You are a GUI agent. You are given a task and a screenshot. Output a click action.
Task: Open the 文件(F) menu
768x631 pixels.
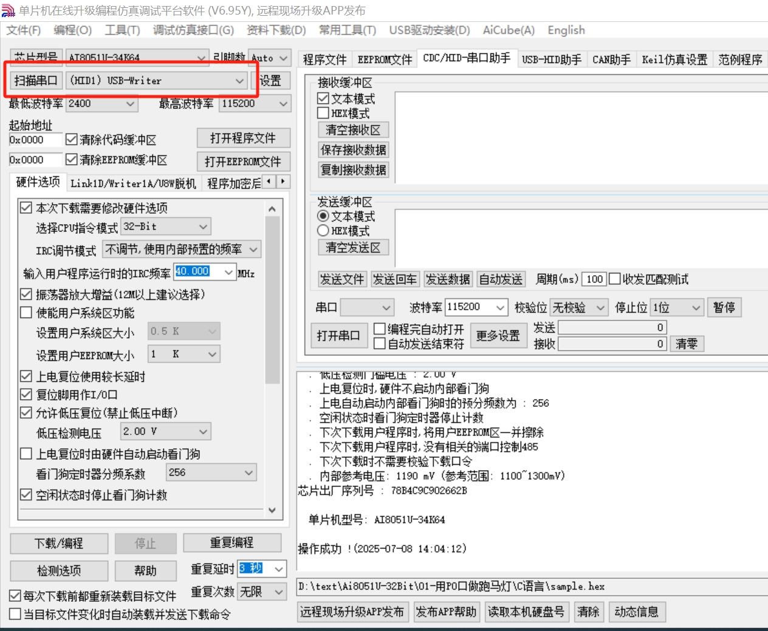coord(24,30)
